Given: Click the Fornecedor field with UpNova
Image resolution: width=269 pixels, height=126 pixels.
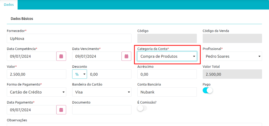Looking at the screenshot, I should (69, 38).
